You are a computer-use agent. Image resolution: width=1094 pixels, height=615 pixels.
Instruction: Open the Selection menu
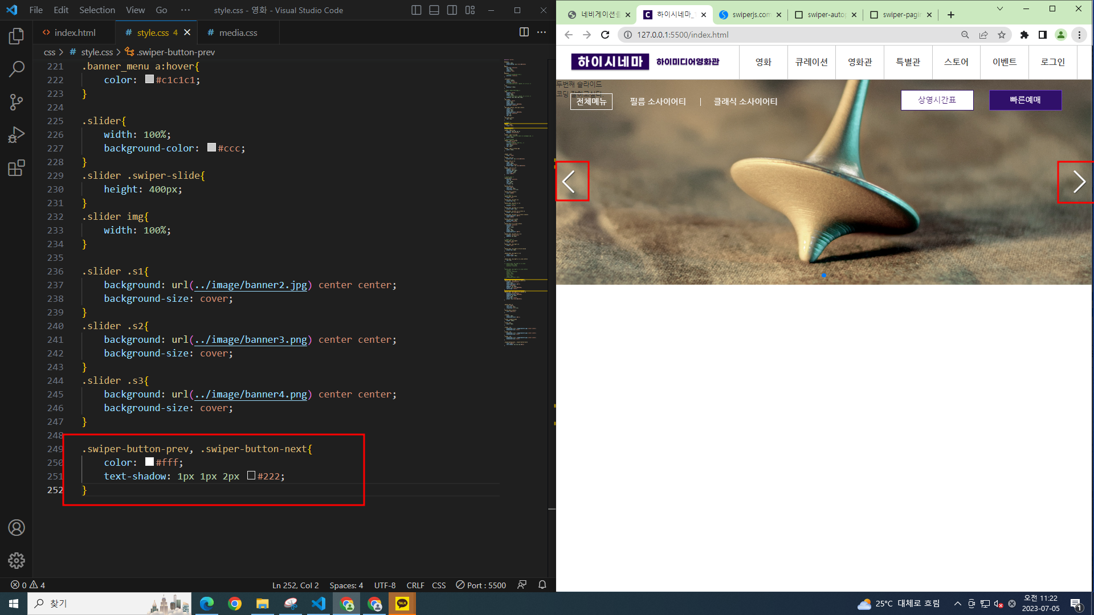pyautogui.click(x=97, y=10)
